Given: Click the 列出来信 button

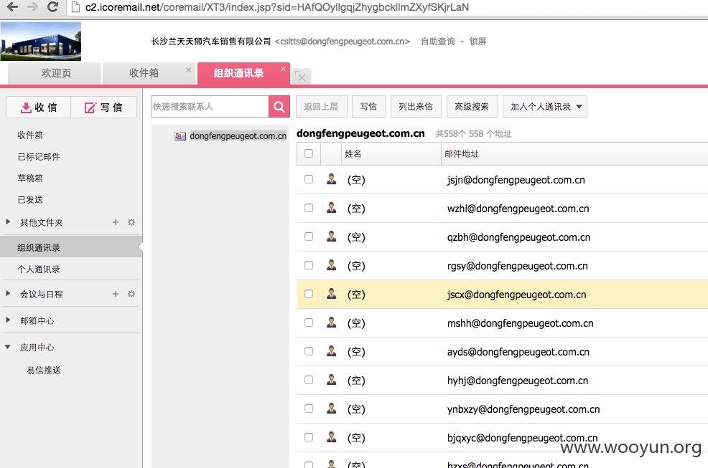Looking at the screenshot, I should point(416,106).
